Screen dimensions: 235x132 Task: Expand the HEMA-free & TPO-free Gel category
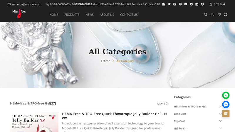coord(221,106)
